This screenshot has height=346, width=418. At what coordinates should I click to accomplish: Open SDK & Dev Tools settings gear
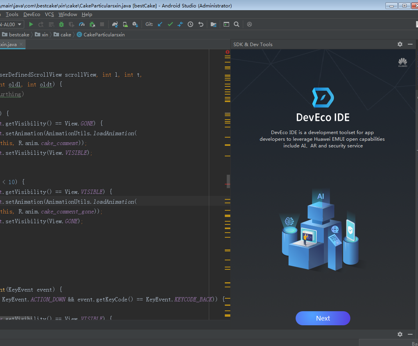(400, 44)
